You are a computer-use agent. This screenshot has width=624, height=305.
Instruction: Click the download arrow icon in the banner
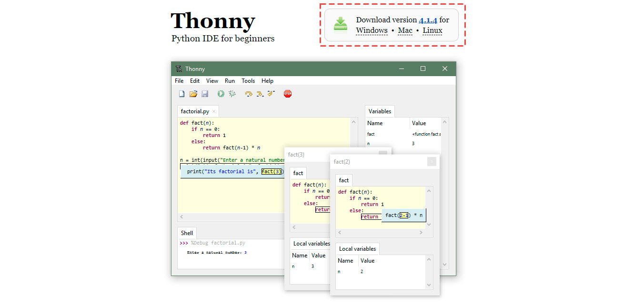coord(340,24)
